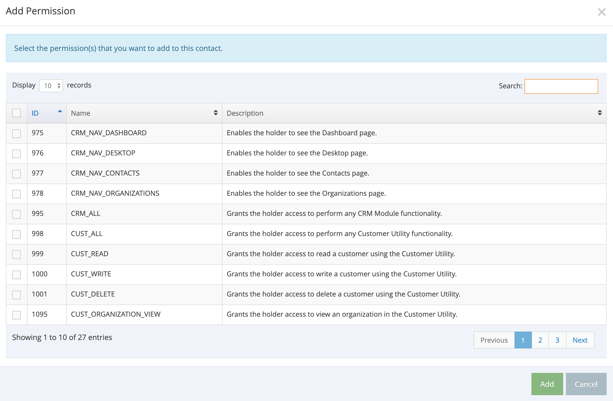Screen dimensions: 613x401
Task: Open the Display records count dropdown
Action: (51, 85)
